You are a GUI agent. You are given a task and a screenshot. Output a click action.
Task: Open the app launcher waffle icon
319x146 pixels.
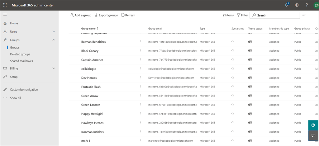point(5,5)
